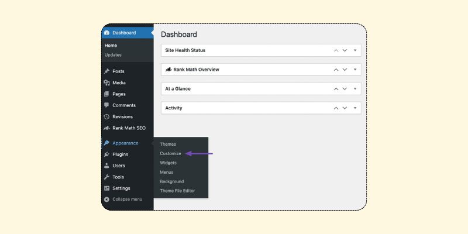Viewport: 468px width, 234px height.
Task: Click the Posts pin icon
Action: (106, 71)
